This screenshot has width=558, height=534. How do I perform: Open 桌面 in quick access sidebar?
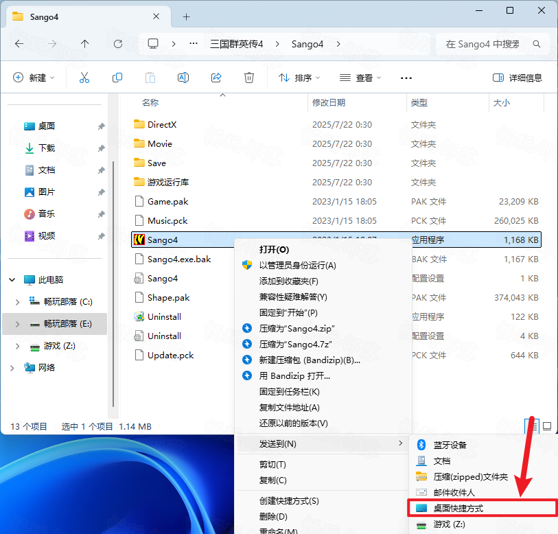point(46,126)
